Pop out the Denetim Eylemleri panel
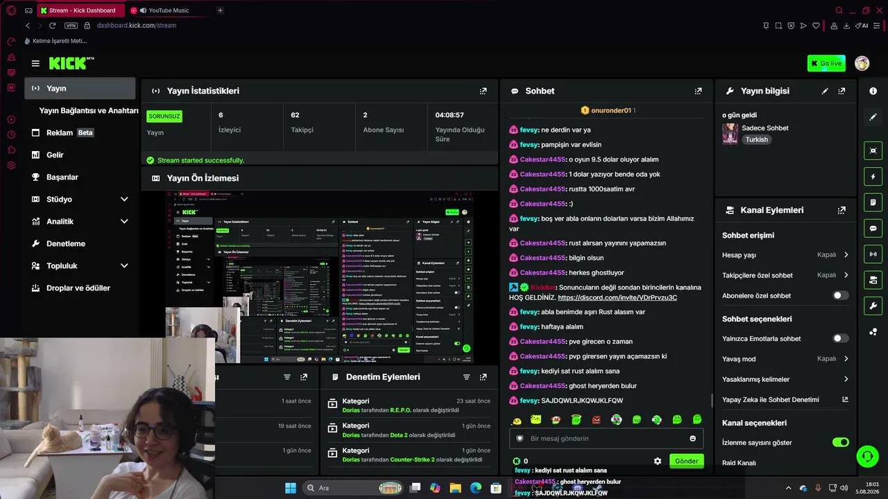 point(483,377)
